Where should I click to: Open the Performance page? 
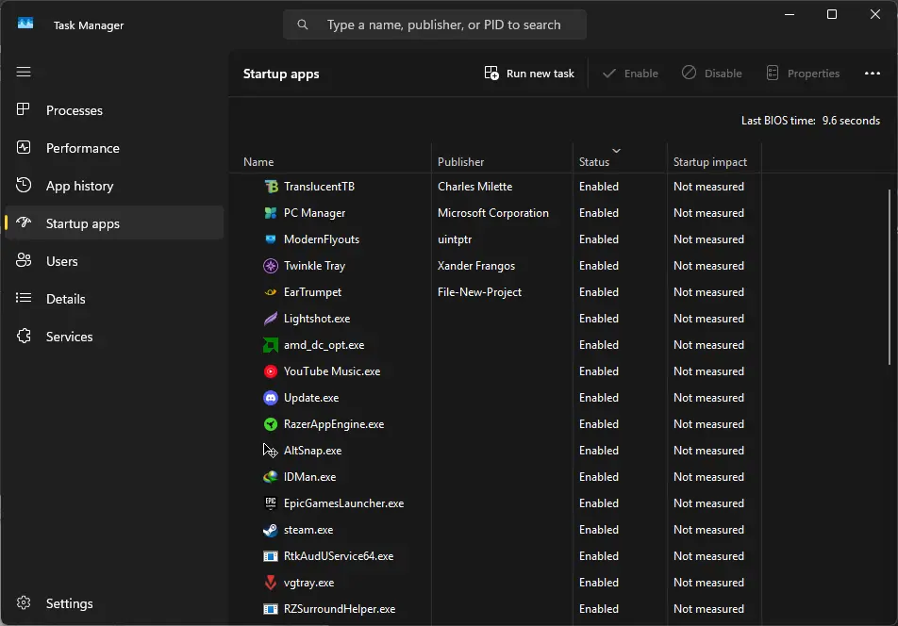[x=114, y=148]
